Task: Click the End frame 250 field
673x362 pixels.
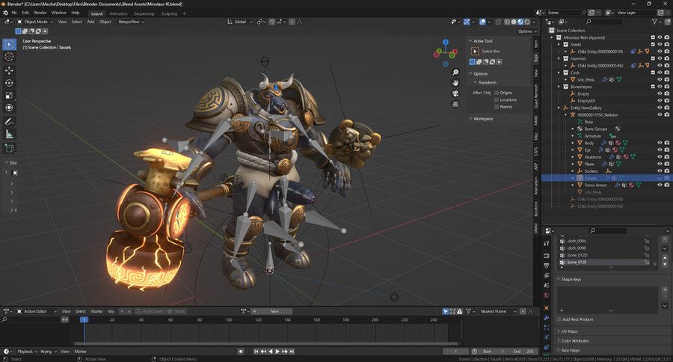Action: point(523,352)
